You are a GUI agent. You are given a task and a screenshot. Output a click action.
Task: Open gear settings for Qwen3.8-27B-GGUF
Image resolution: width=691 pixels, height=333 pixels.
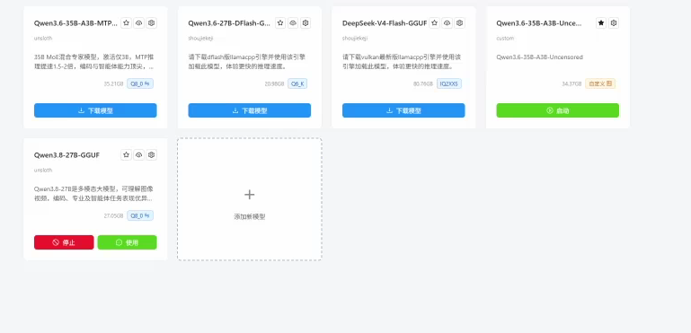tap(152, 155)
